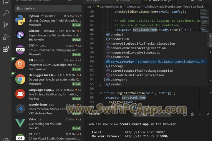Viewport: 212px width, 141px height.
Task: Install the C/C++ extension
Action: coord(76,55)
